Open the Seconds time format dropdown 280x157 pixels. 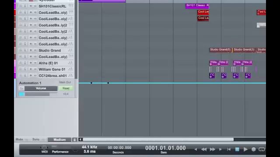[118, 152]
